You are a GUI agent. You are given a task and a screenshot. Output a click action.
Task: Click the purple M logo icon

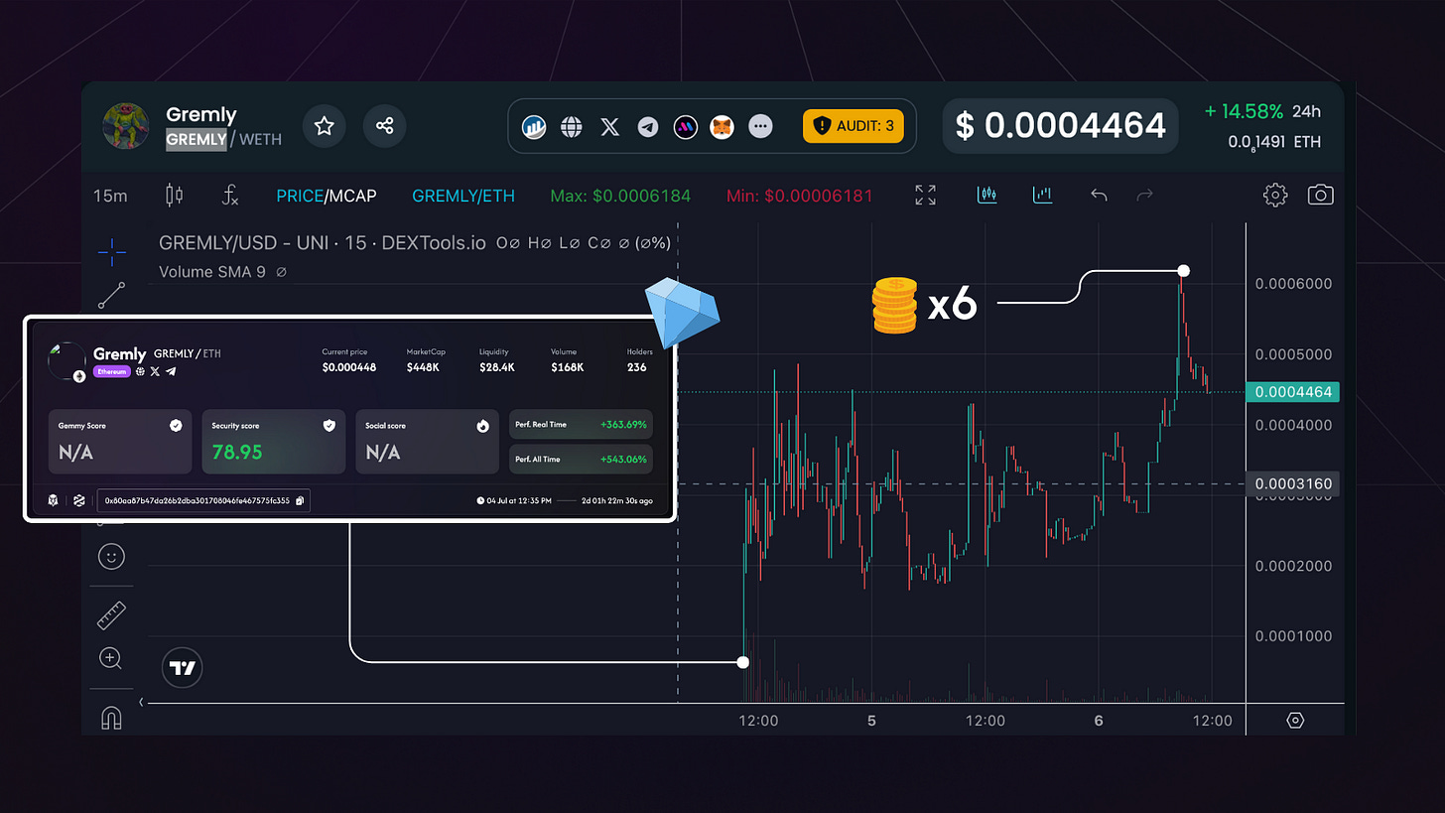[685, 127]
